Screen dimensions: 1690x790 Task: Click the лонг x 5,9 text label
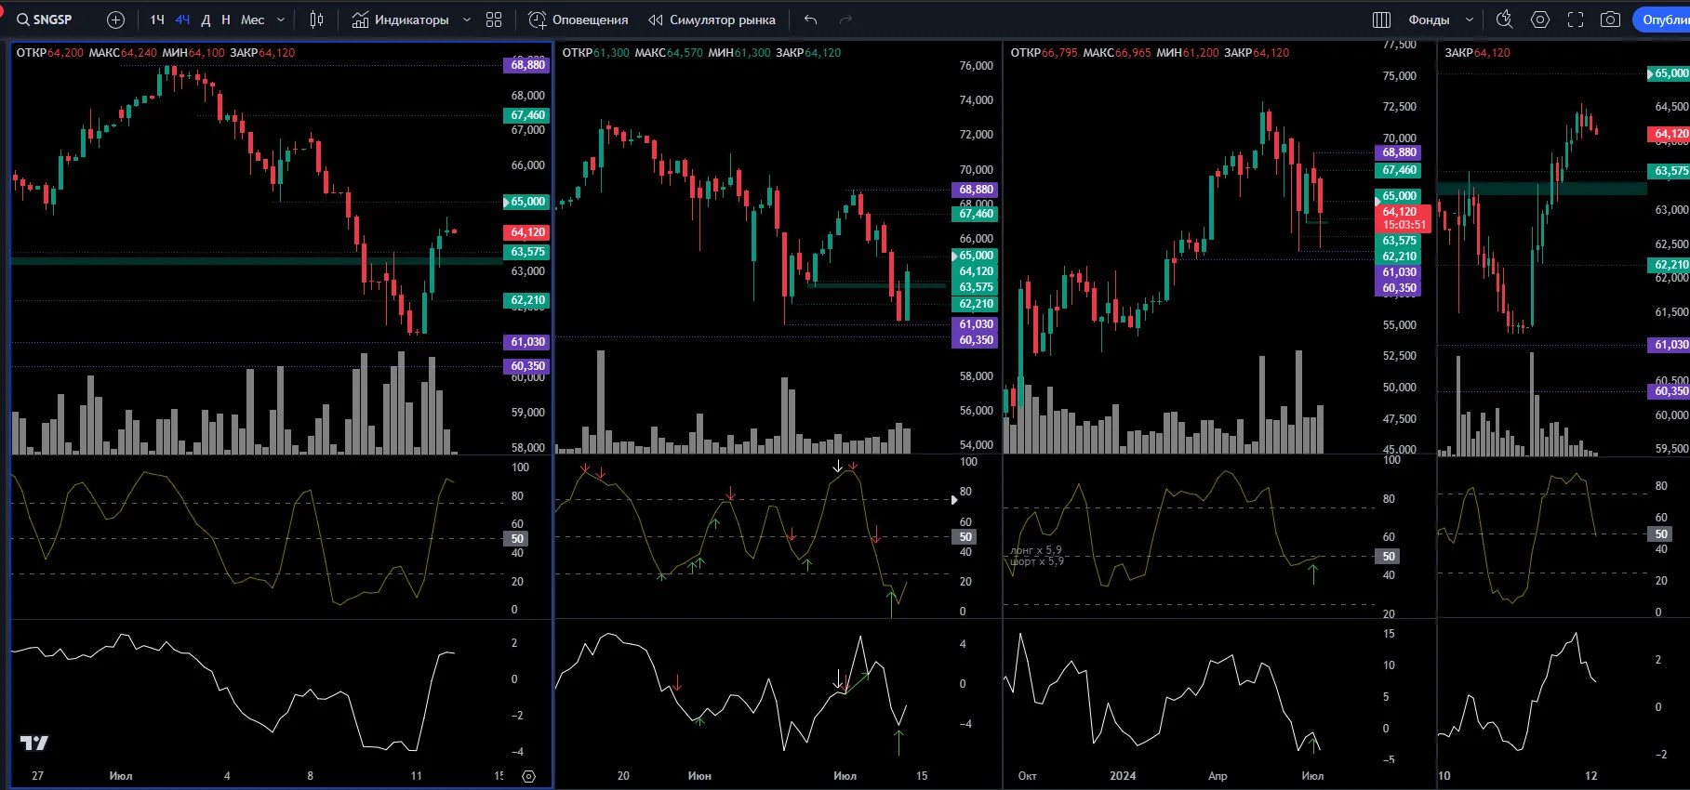click(1035, 550)
